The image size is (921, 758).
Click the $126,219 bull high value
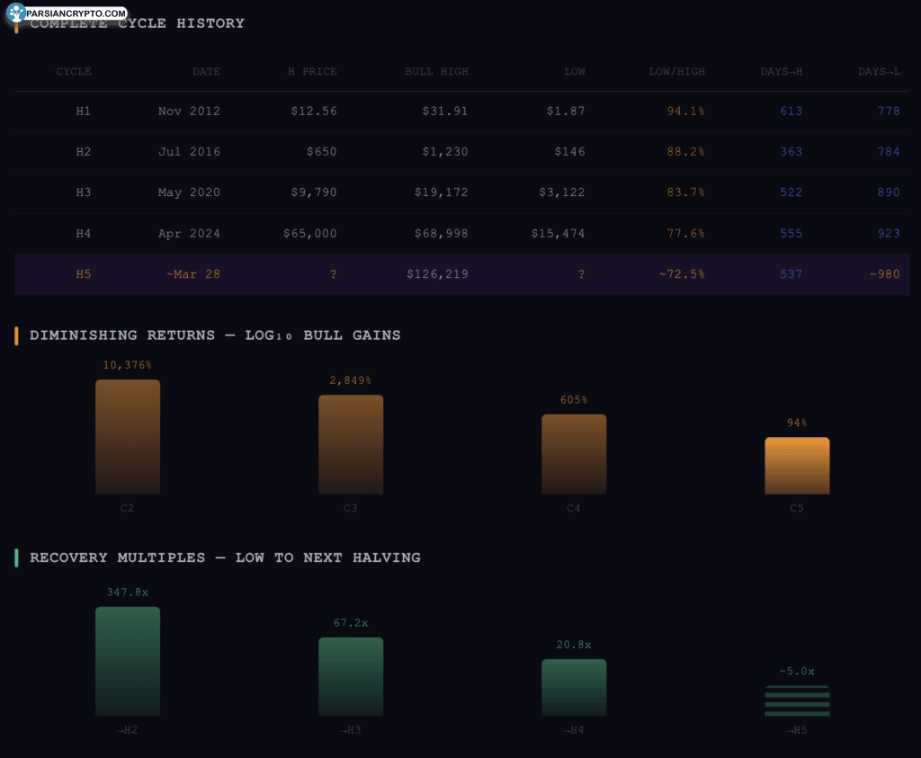click(x=437, y=274)
